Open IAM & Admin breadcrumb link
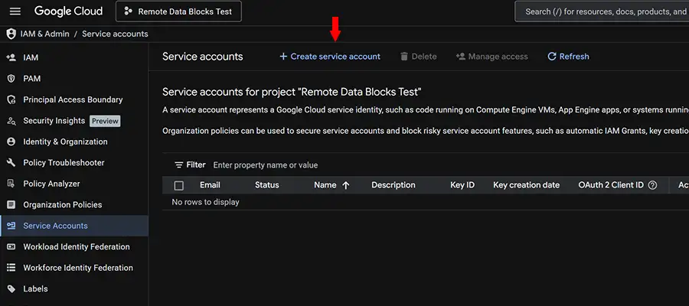 pos(45,34)
